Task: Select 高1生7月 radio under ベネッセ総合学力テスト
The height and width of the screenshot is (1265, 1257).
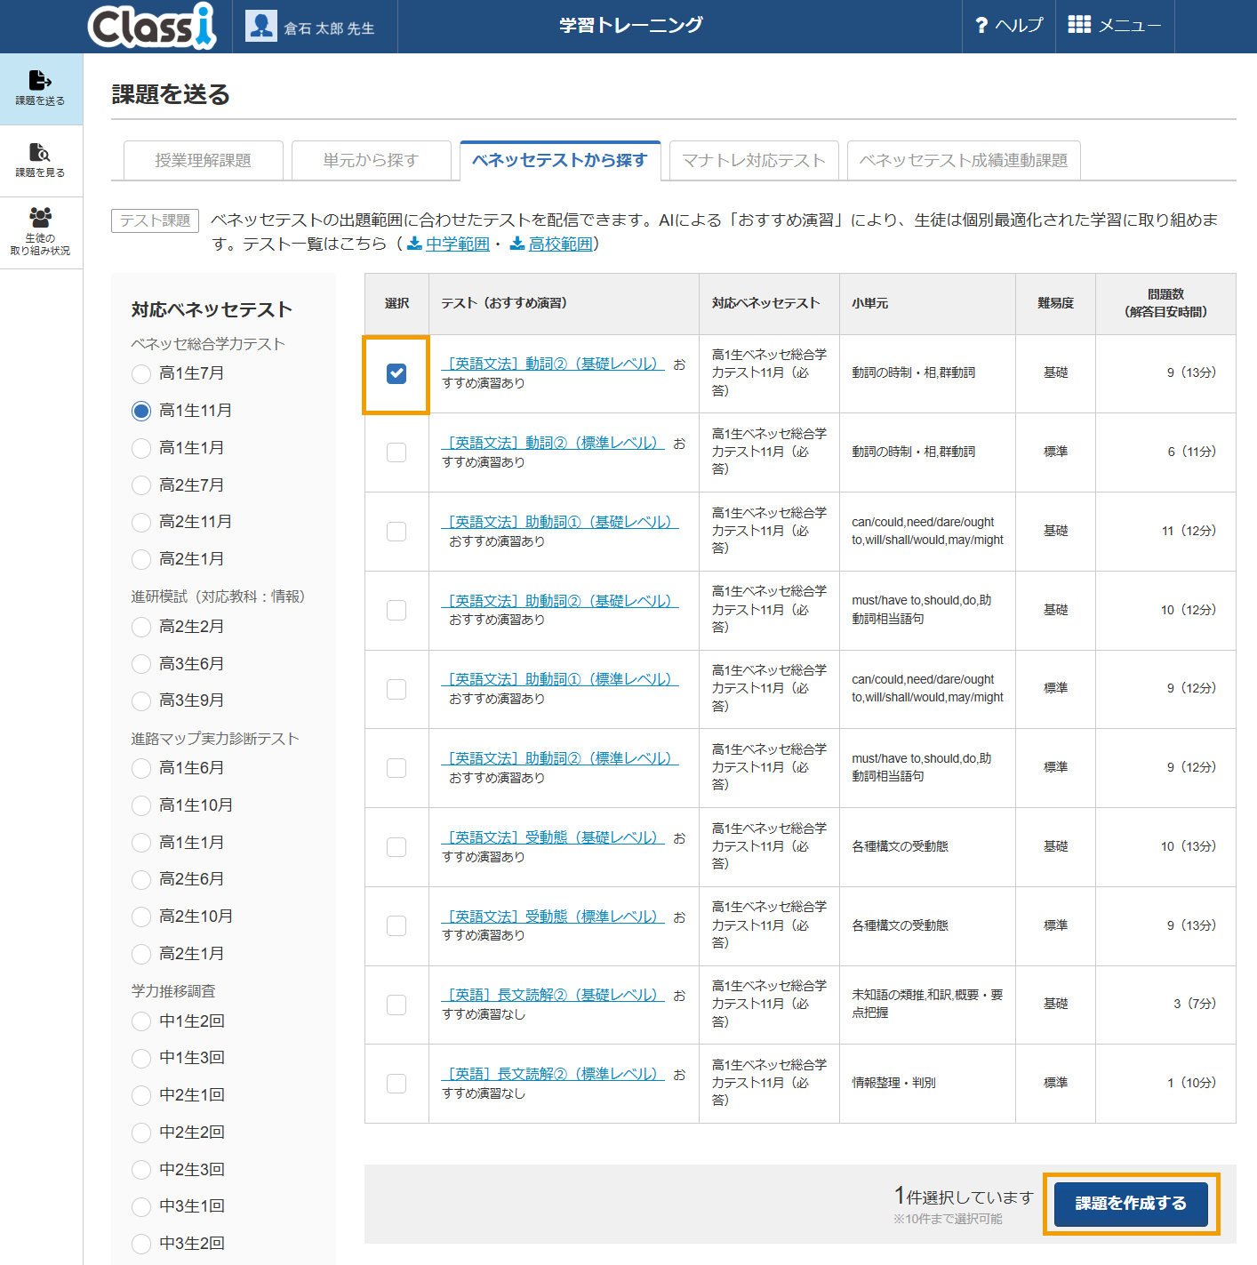Action: (x=141, y=374)
